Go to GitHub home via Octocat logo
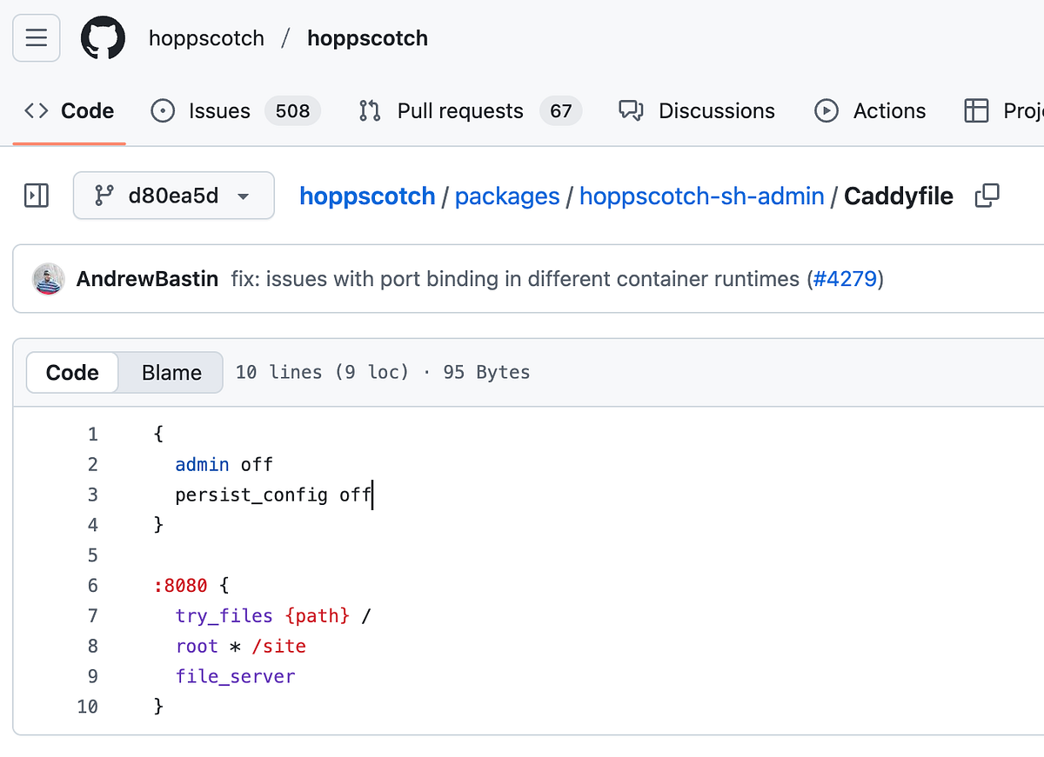Screen dimensions: 1044x757 click(x=104, y=38)
